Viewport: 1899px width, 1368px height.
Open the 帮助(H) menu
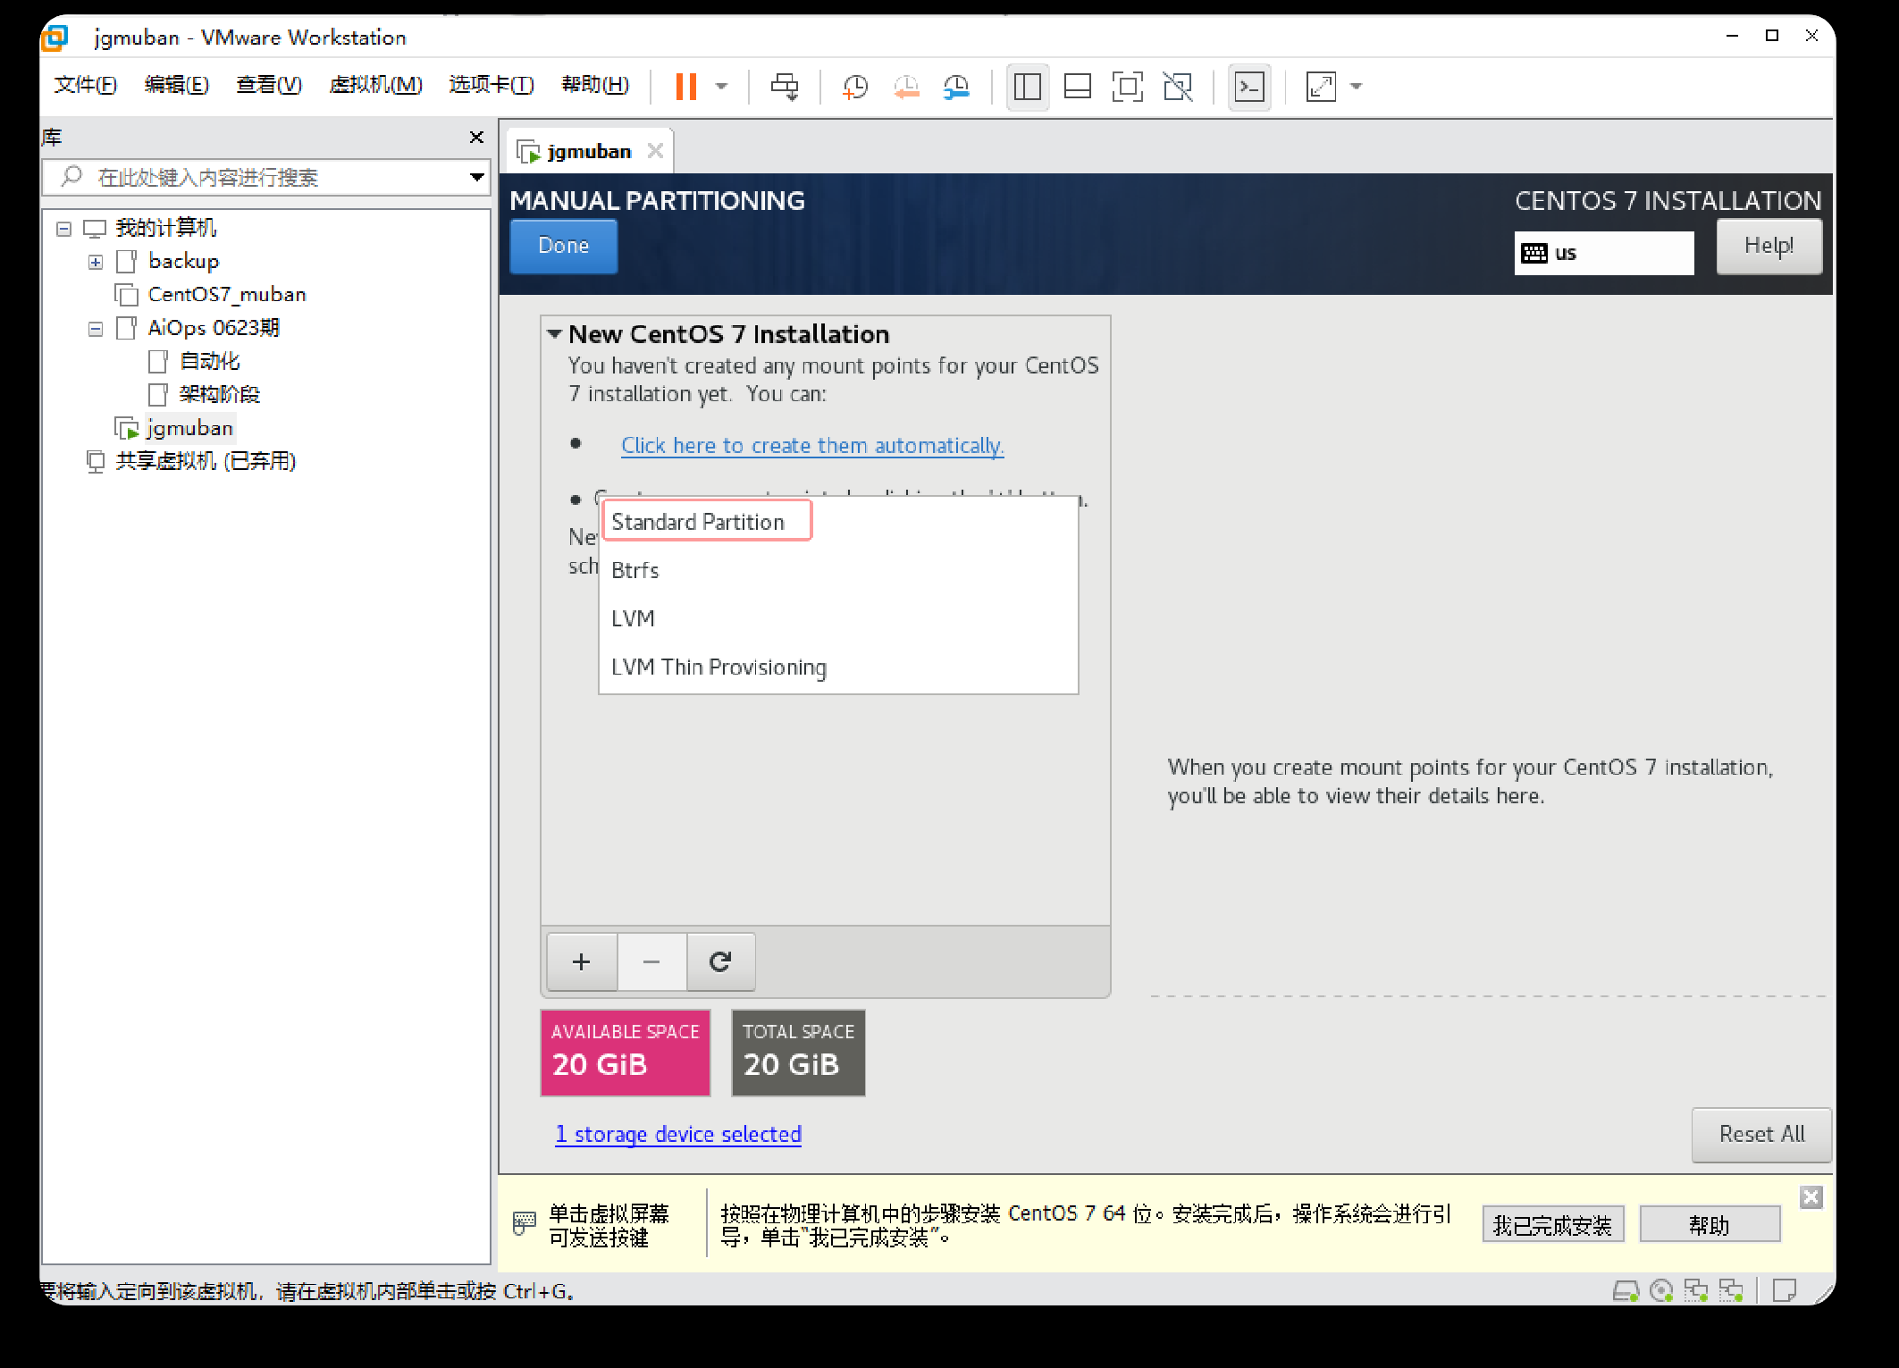(595, 85)
